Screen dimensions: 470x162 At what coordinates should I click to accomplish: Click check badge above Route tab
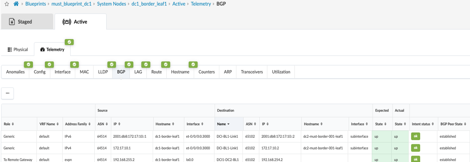pyautogui.click(x=165, y=64)
